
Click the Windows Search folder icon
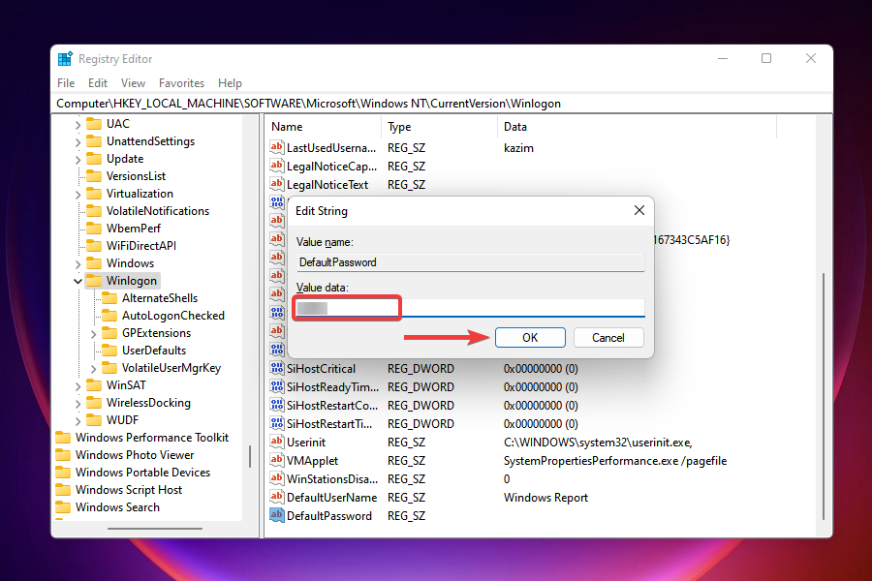click(63, 507)
